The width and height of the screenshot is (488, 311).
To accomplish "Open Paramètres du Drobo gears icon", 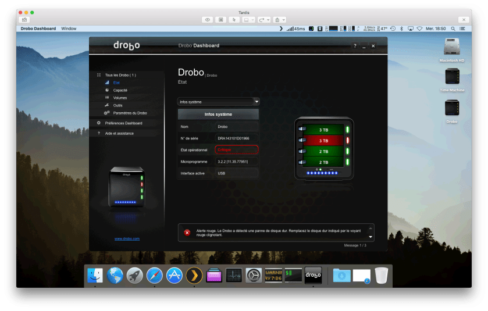I will pos(107,113).
